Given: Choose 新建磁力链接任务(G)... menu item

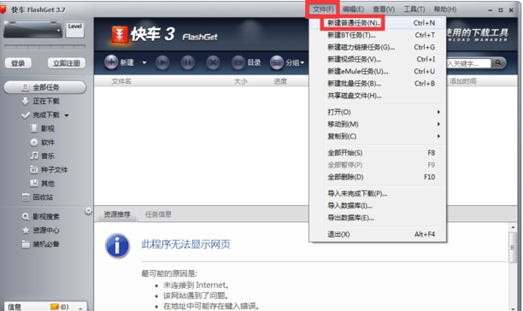Looking at the screenshot, I should (378, 47).
